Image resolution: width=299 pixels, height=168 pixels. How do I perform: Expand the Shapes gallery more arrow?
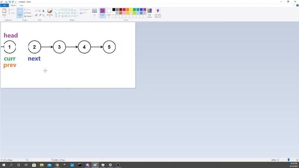click(78, 16)
